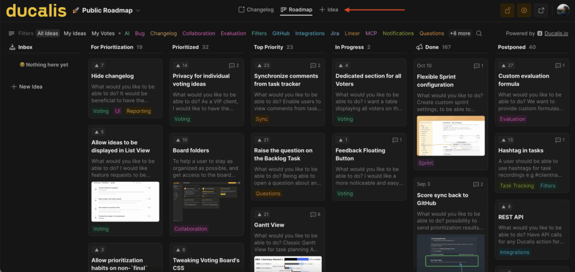Click the + Idea button
The width and height of the screenshot is (575, 272).
point(329,10)
